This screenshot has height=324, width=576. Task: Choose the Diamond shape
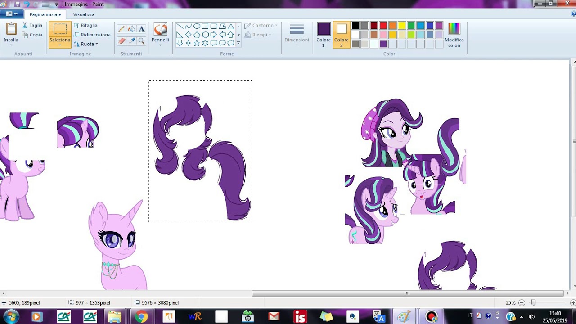[x=188, y=35]
